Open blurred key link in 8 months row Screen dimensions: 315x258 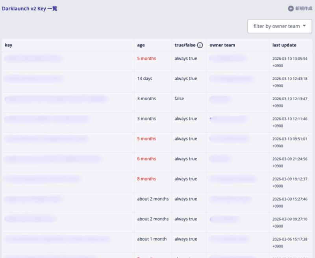(43, 179)
